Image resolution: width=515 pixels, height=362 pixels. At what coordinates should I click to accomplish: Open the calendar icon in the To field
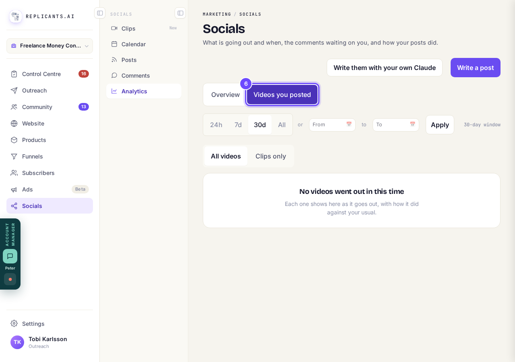click(x=412, y=125)
